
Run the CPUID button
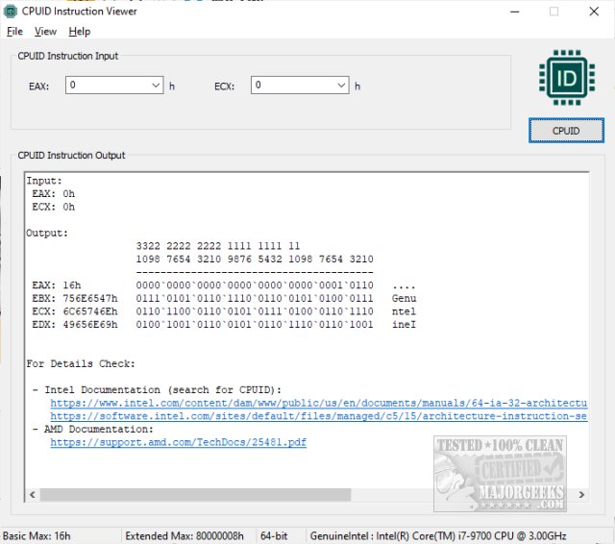click(566, 131)
